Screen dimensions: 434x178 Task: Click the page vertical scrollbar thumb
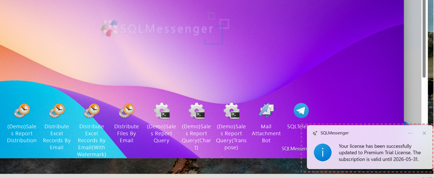424,39
